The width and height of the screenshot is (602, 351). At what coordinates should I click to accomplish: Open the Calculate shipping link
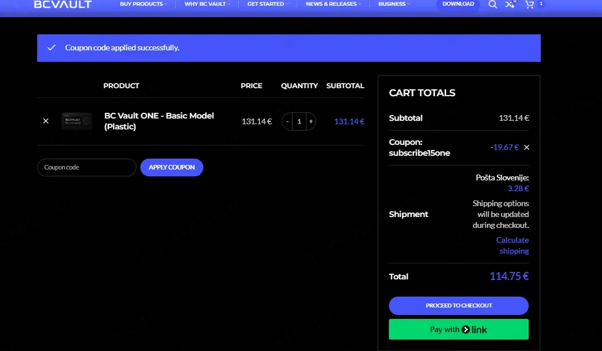(x=513, y=246)
